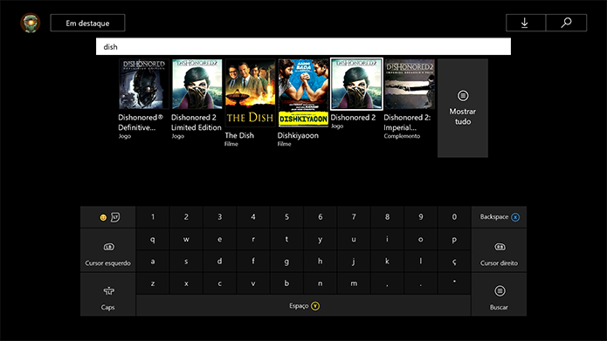Move the cursor left with Cursor esquerdo
The height and width of the screenshot is (341, 607).
[108, 250]
